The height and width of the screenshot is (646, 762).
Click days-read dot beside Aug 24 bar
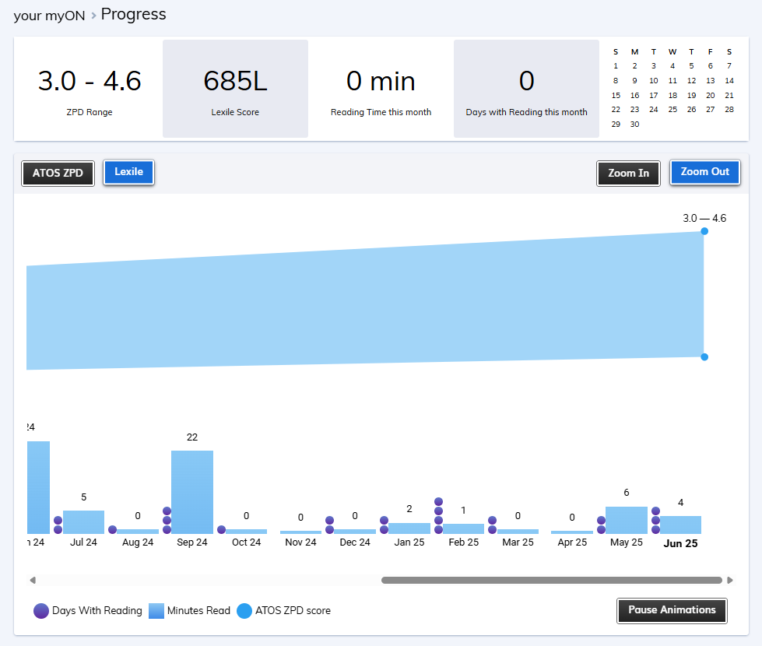(x=112, y=529)
